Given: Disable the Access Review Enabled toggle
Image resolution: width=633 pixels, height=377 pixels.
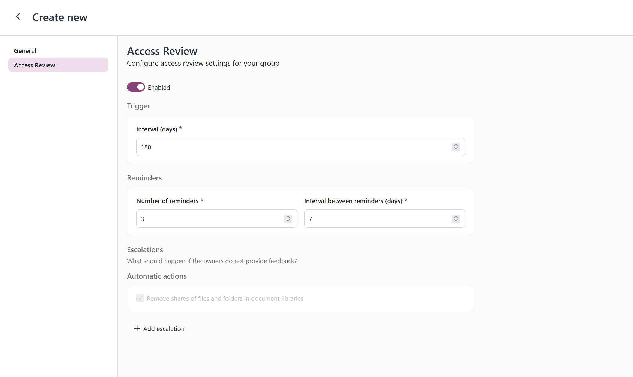Looking at the screenshot, I should pyautogui.click(x=136, y=87).
